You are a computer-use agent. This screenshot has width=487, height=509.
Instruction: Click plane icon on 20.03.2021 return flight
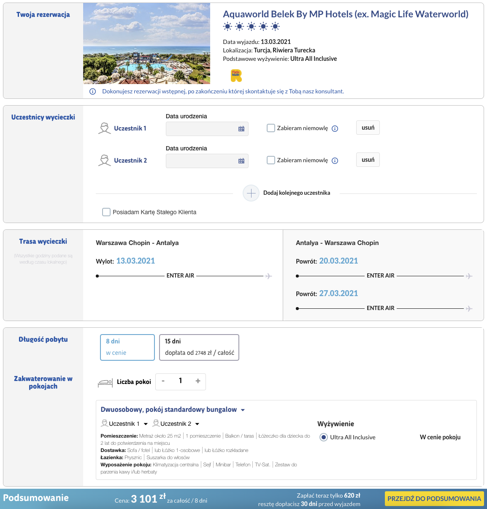tap(469, 276)
